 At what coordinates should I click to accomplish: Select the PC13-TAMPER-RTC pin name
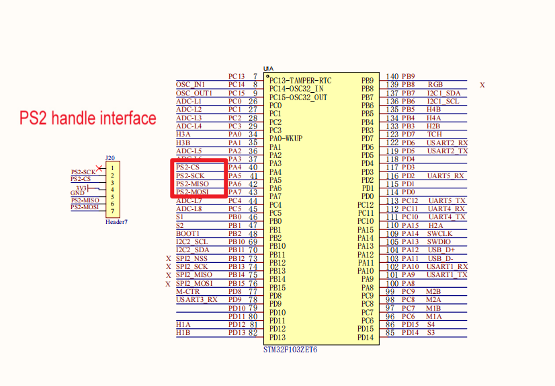pyautogui.click(x=300, y=81)
